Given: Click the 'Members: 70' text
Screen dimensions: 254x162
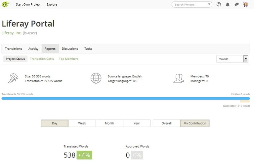Looking at the screenshot, I should tap(199, 76).
